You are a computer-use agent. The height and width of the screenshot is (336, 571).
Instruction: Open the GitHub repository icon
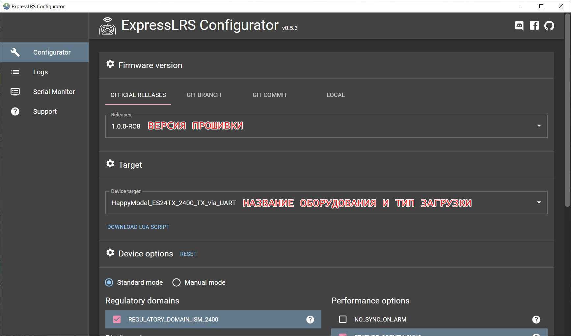[549, 26]
